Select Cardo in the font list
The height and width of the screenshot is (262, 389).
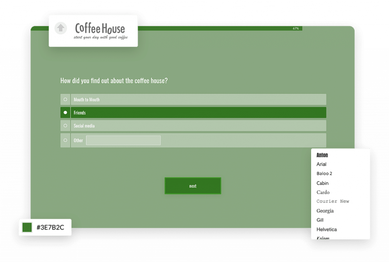click(x=323, y=192)
